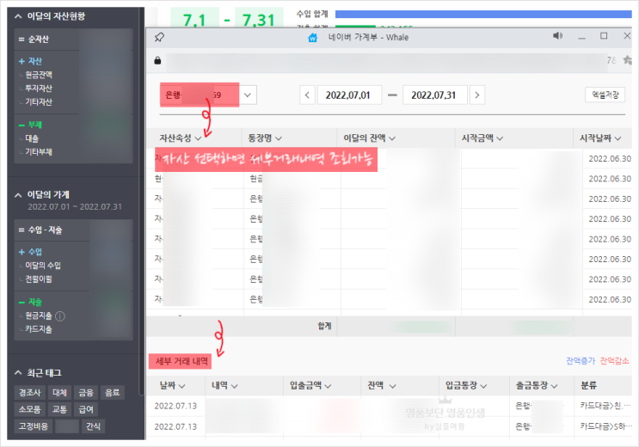Collapse the 최근 태그 section
Viewport: 639px width, 447px height.
(x=18, y=373)
